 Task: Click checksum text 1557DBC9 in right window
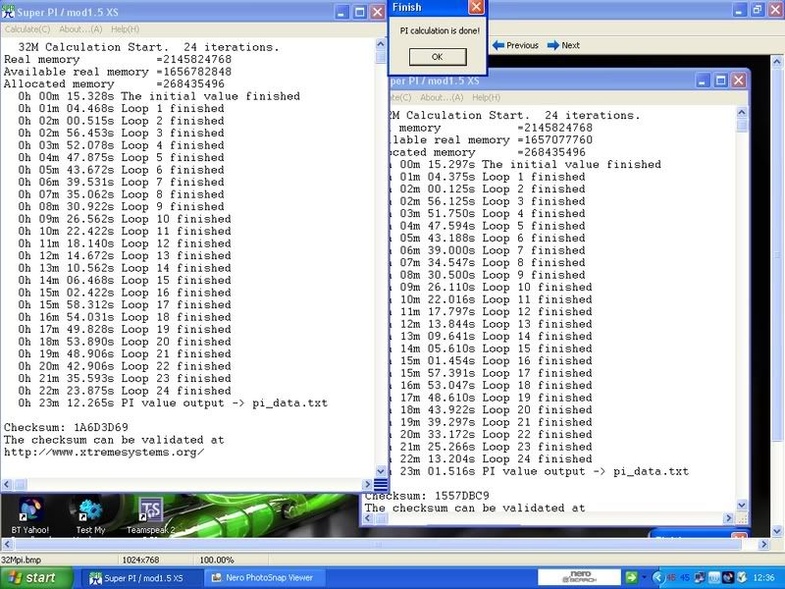coord(461,496)
